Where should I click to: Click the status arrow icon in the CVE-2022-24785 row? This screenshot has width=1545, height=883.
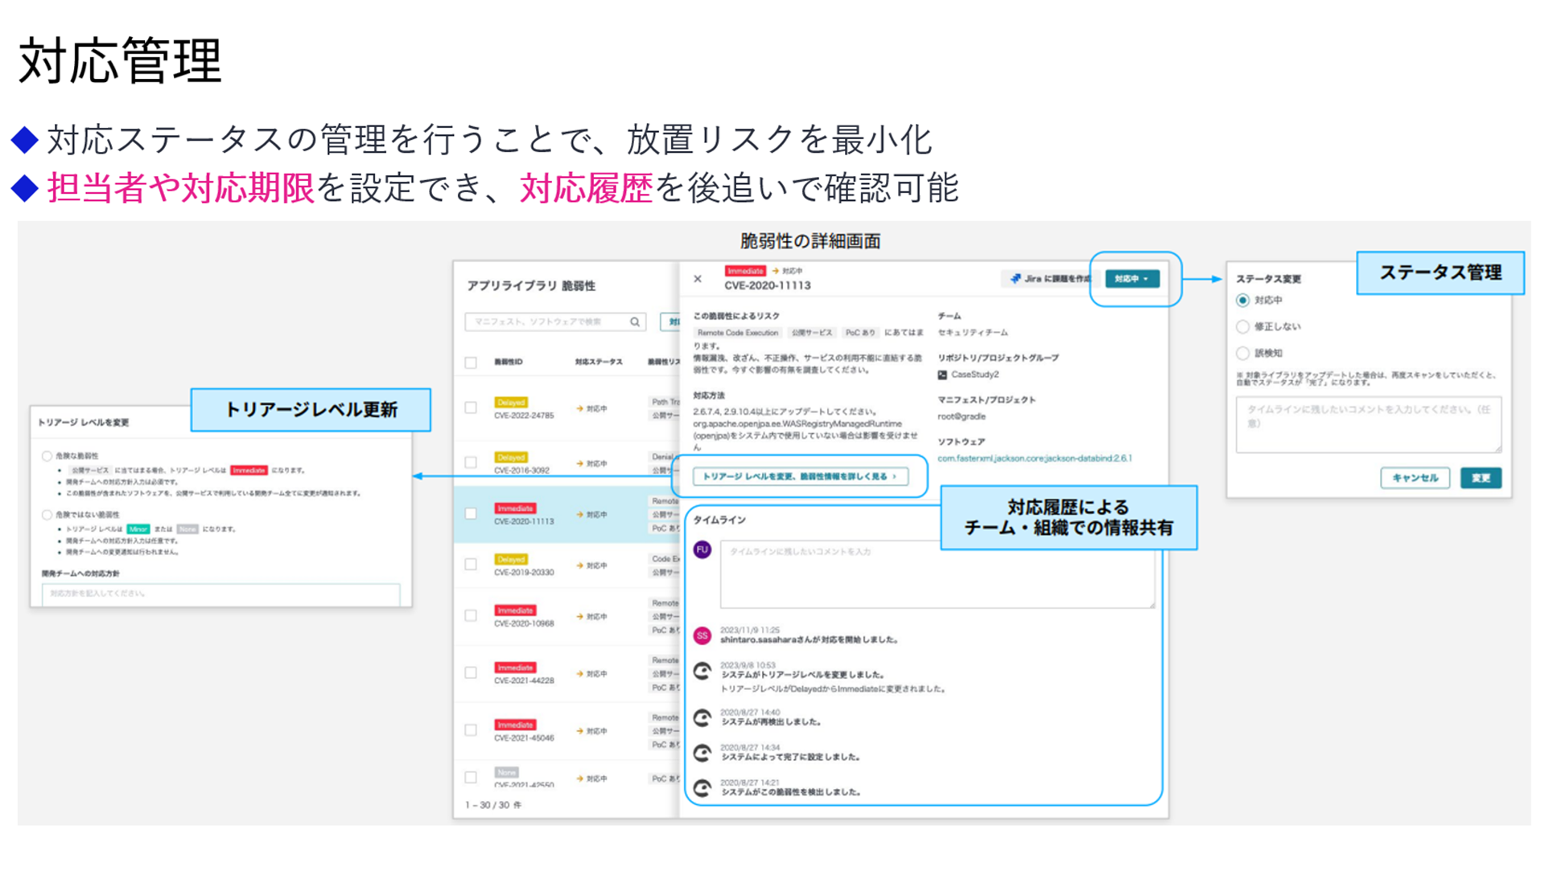tap(579, 409)
